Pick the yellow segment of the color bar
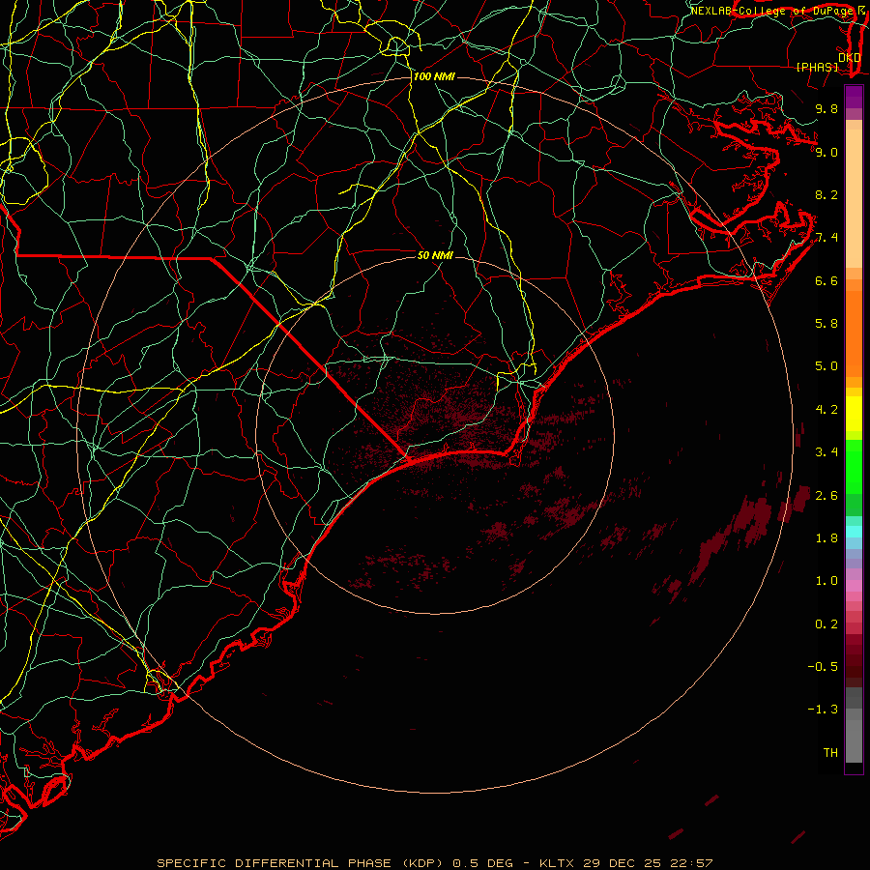The image size is (870, 870). (854, 414)
